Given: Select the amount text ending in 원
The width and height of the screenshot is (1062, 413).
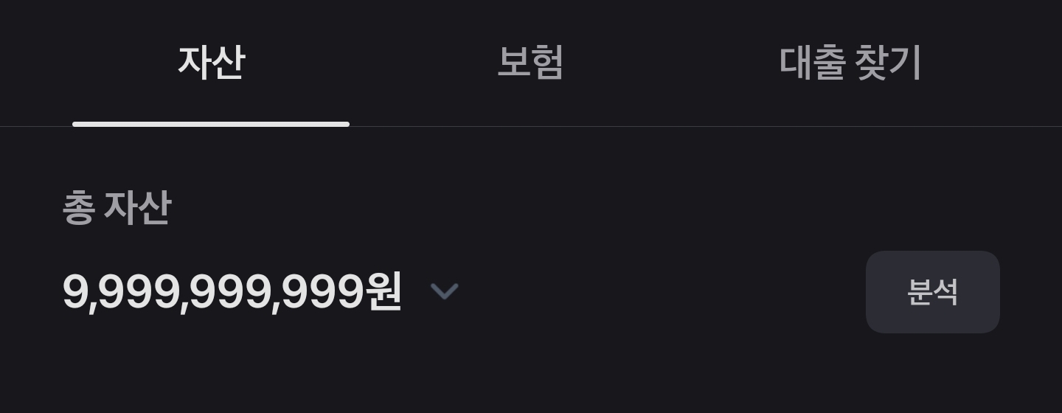Looking at the screenshot, I should (232, 292).
